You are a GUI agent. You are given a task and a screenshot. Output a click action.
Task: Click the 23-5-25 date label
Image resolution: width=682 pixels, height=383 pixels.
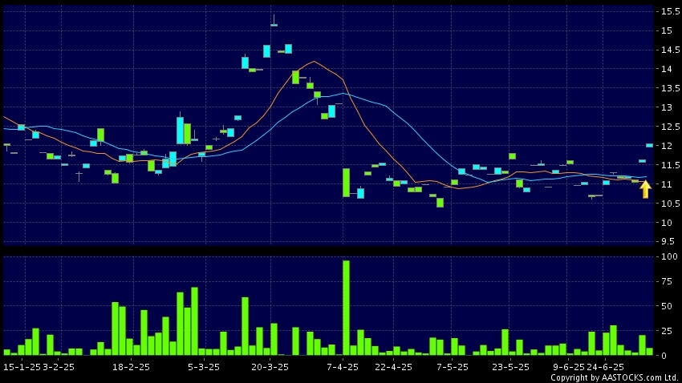[510, 367]
